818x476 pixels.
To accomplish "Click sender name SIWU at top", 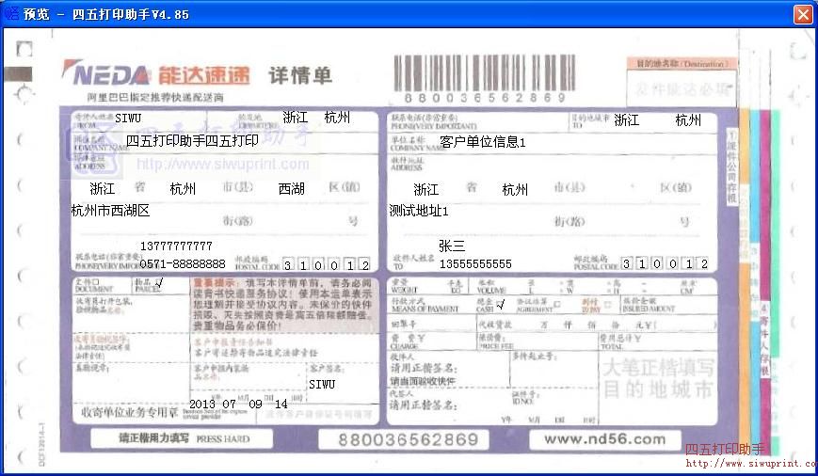I will pyautogui.click(x=129, y=119).
